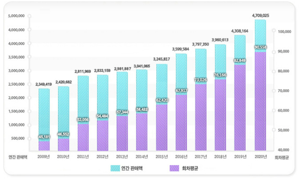Click the 3,041,065 value label

click(x=142, y=66)
